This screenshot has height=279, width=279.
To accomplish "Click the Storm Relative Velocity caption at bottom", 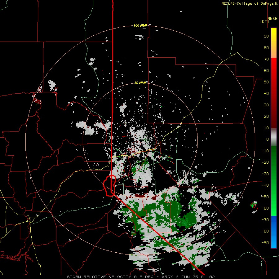I will [x=141, y=277].
